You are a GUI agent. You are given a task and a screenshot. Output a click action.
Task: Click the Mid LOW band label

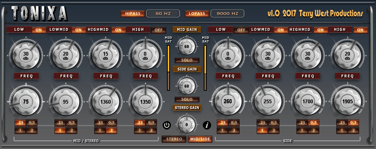19,29
